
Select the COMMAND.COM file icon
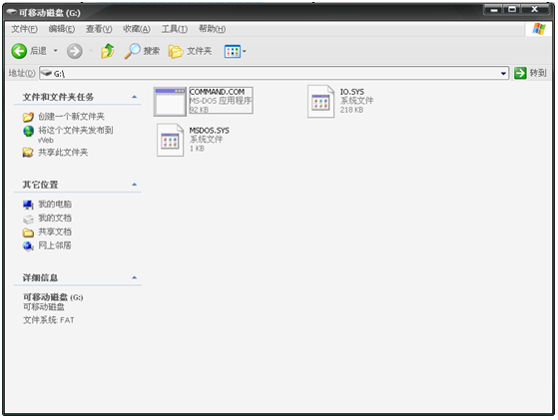[170, 102]
